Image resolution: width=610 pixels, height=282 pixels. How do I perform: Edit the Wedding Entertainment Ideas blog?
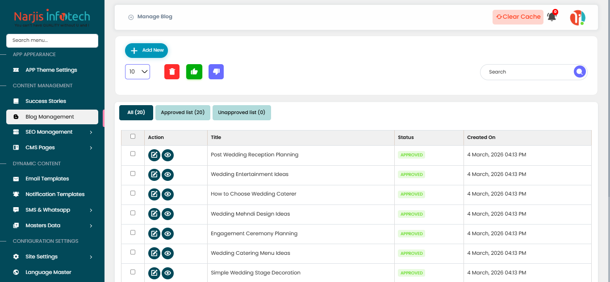[155, 175]
